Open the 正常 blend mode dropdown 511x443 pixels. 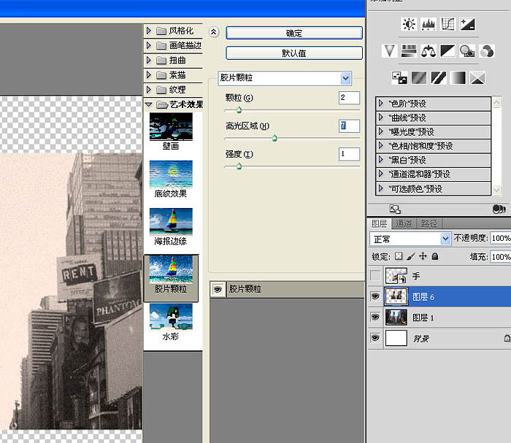click(445, 239)
